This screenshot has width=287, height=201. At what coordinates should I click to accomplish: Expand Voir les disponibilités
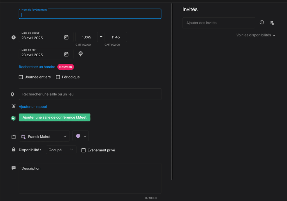pyautogui.click(x=256, y=35)
